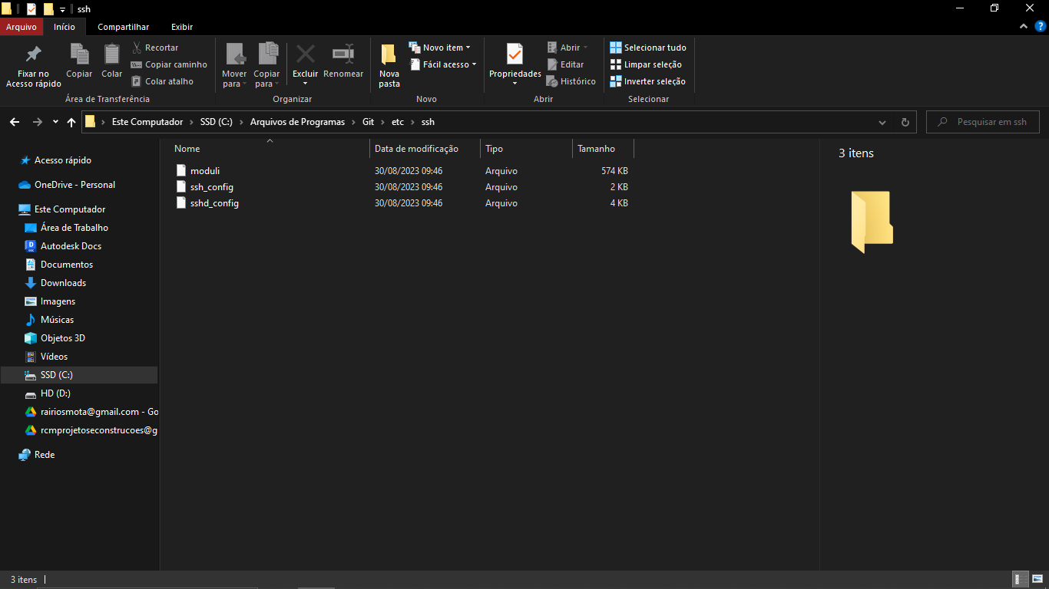
Task: Open the Mover para menu
Action: [234, 66]
